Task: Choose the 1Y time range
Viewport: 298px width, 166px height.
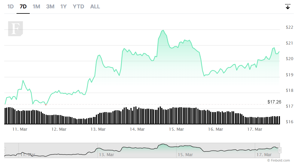Action: [x=63, y=7]
